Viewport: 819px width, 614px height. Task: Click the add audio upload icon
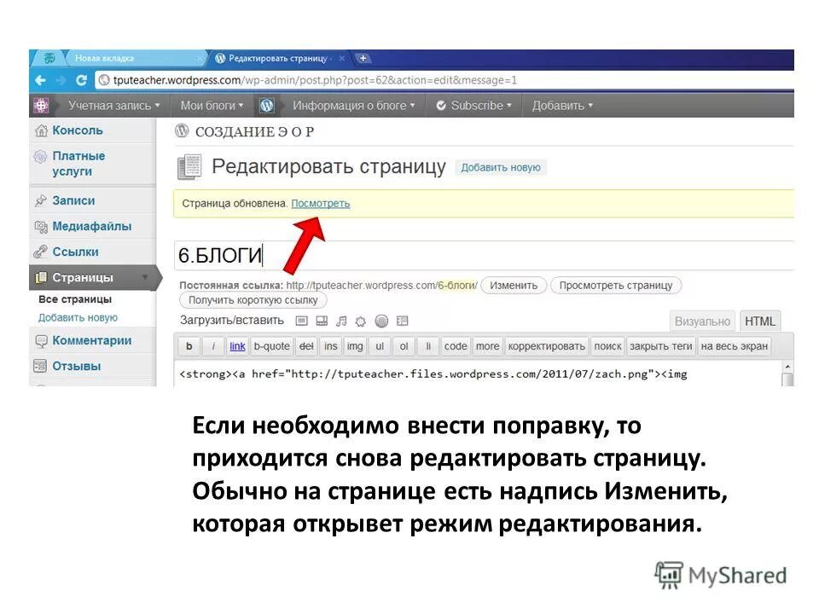click(x=343, y=320)
